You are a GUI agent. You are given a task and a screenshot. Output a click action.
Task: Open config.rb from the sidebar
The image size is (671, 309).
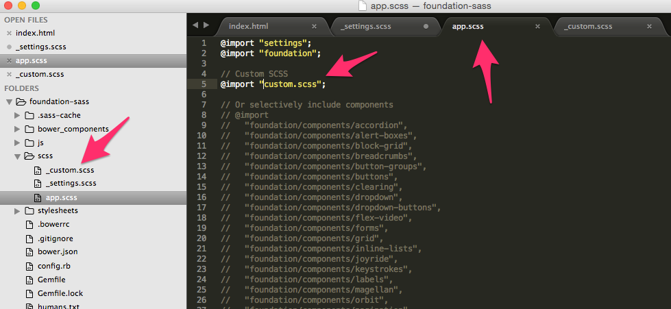54,267
